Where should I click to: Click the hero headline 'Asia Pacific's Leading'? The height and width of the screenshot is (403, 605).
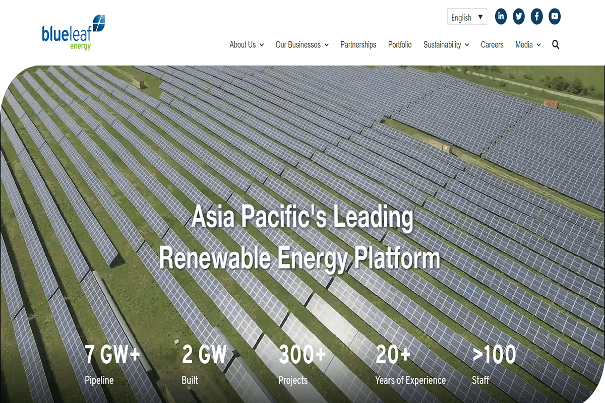[x=302, y=218]
